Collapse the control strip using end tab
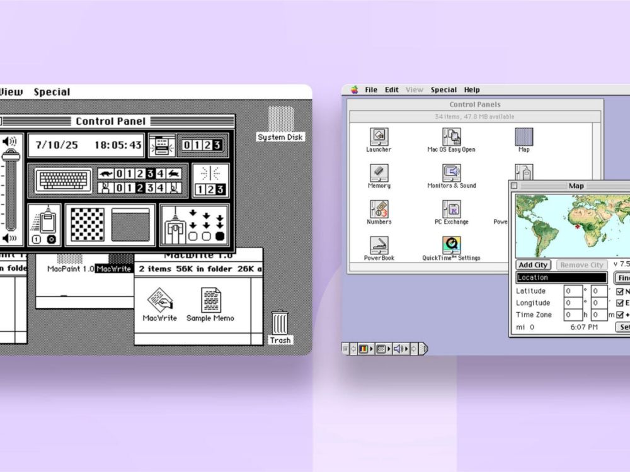This screenshot has width=630, height=472. pos(424,349)
